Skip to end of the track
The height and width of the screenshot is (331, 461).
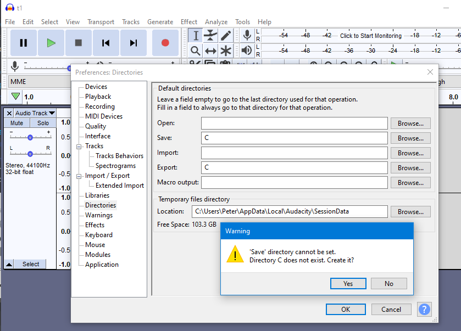click(133, 43)
